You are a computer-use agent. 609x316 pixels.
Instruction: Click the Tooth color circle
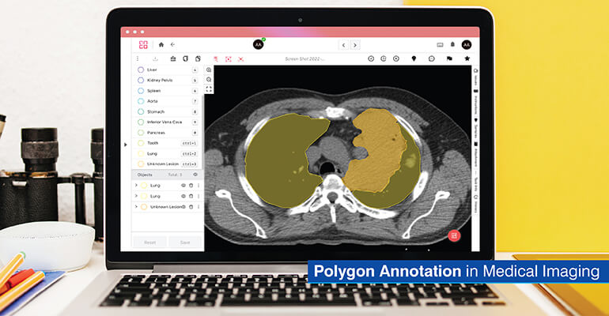pyautogui.click(x=141, y=143)
